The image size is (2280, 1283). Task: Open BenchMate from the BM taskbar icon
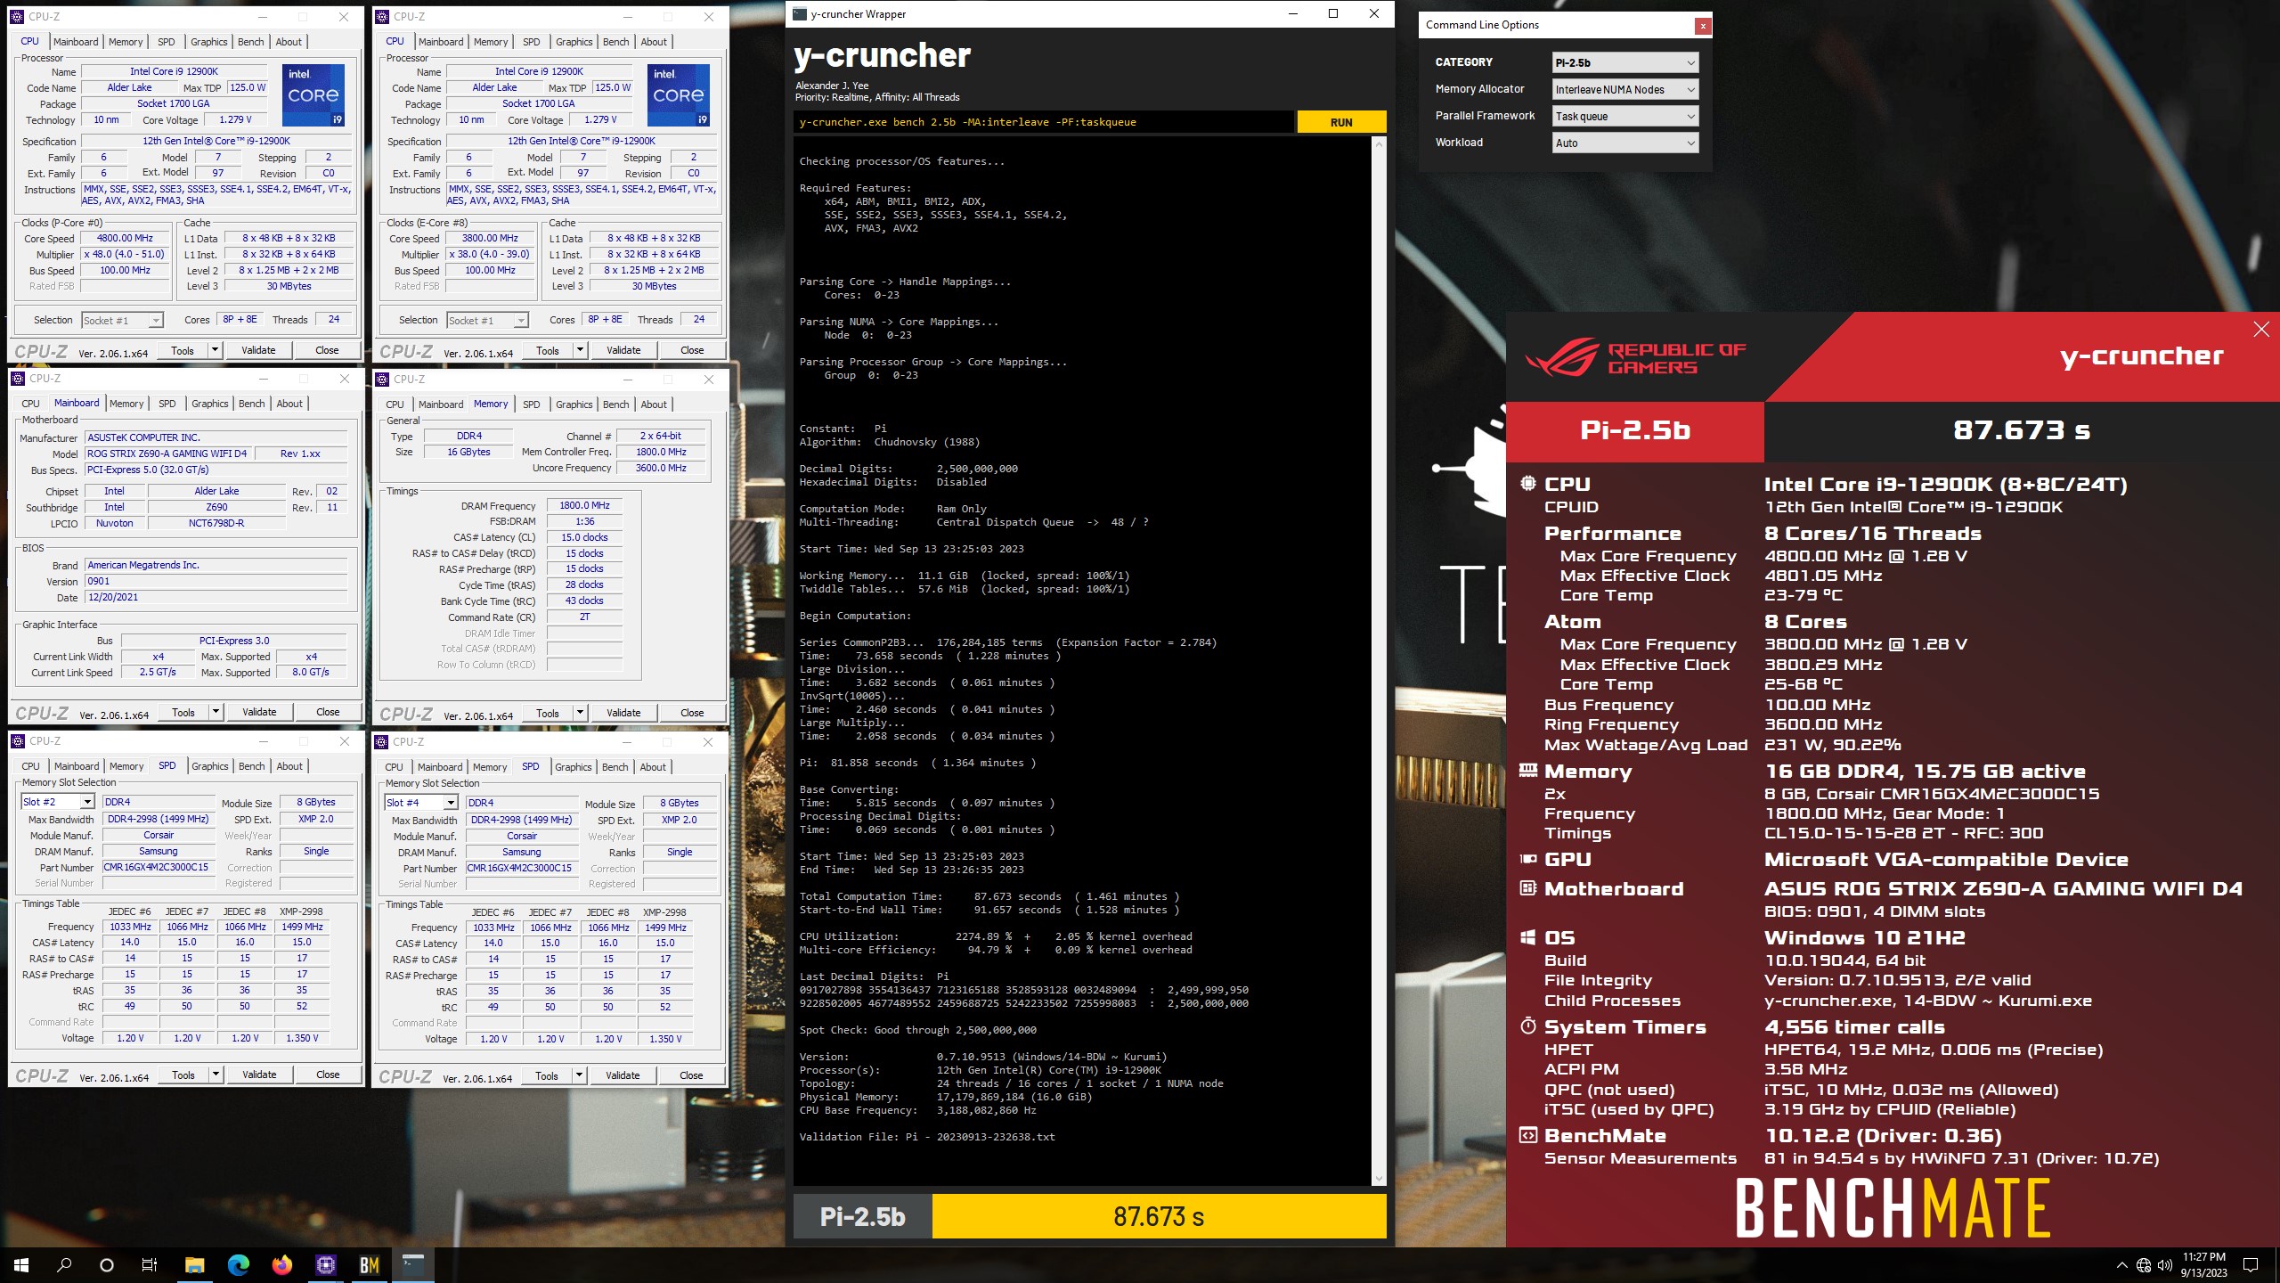point(369,1264)
